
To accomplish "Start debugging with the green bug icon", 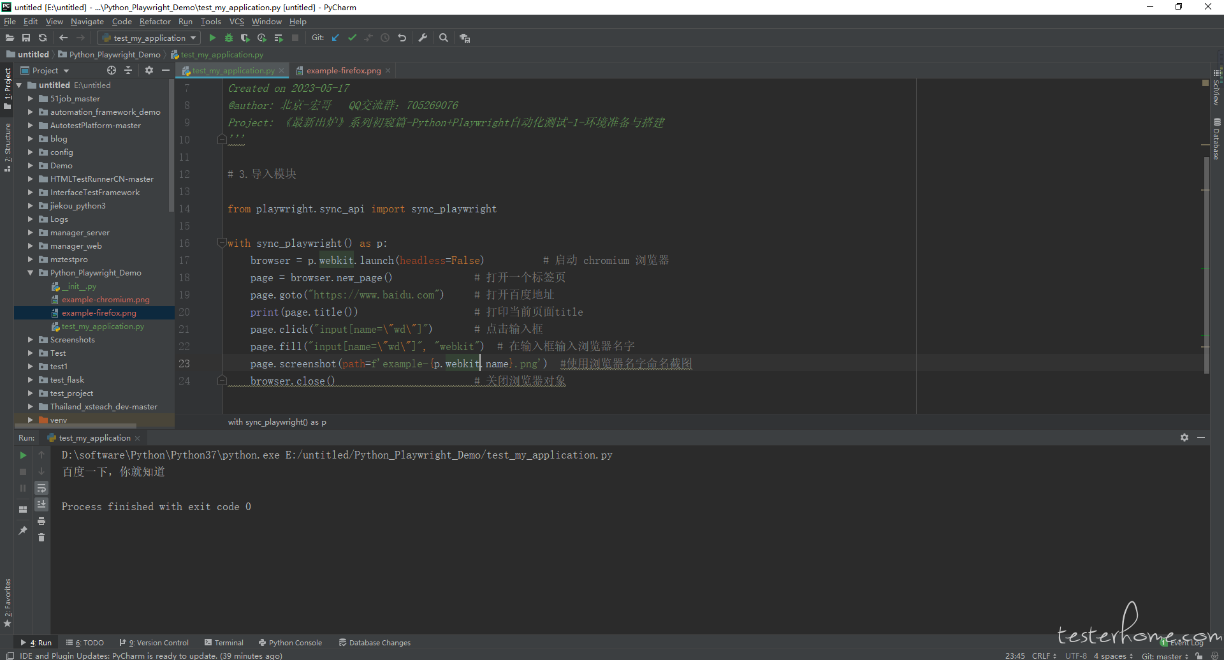I will (x=229, y=38).
